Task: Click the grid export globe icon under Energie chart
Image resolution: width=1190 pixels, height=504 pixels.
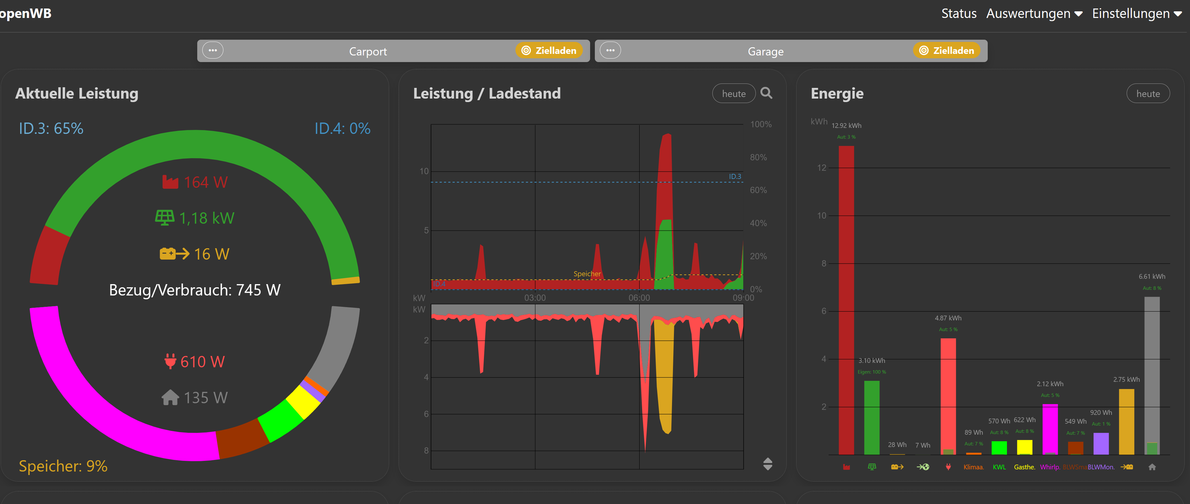Action: click(x=923, y=467)
